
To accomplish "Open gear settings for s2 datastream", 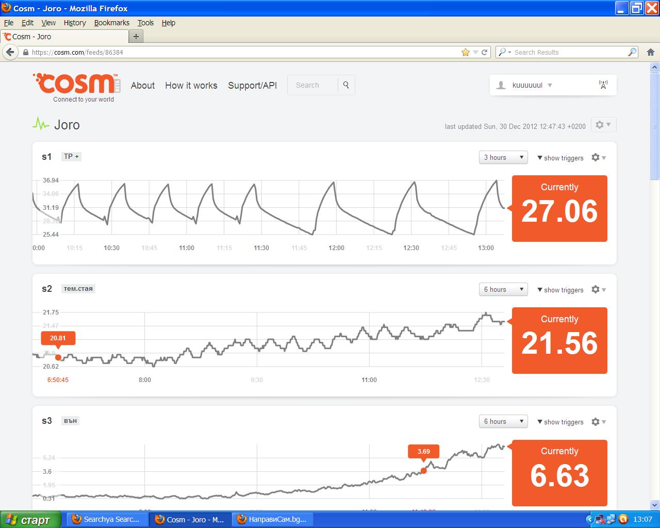I will point(598,290).
